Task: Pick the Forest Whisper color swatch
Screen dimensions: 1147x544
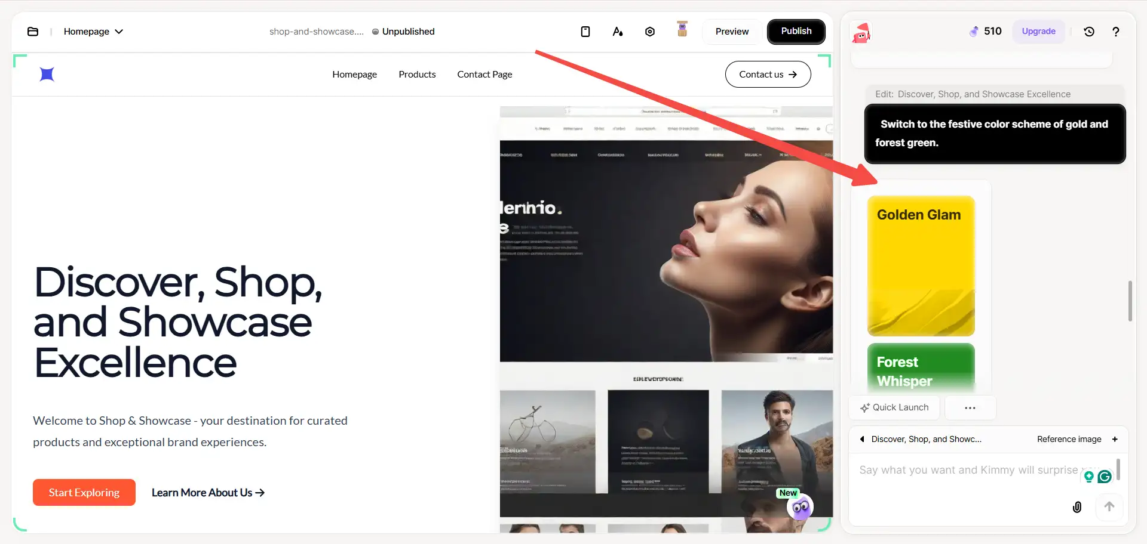Action: [x=921, y=367]
